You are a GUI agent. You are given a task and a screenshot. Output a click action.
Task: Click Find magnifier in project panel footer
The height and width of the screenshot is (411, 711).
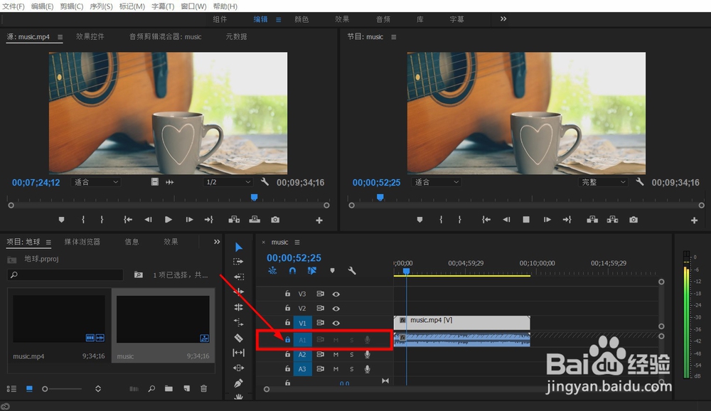151,389
